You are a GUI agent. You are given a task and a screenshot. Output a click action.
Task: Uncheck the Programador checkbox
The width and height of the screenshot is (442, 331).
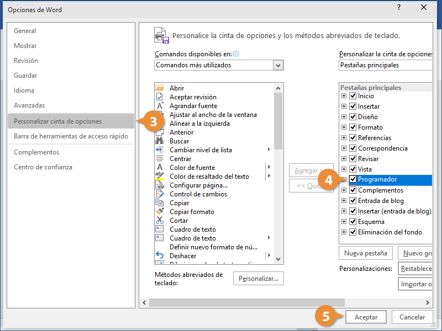(x=352, y=180)
